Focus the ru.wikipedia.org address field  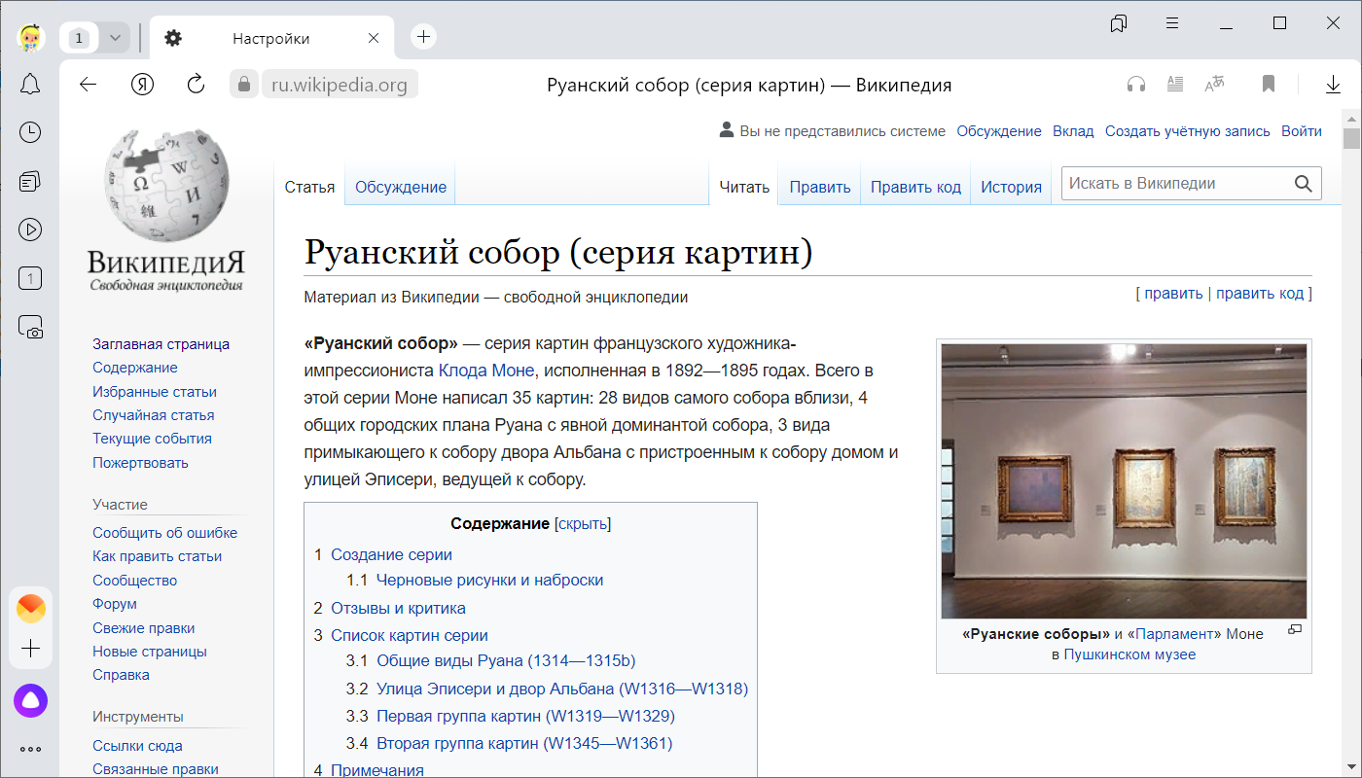[340, 86]
